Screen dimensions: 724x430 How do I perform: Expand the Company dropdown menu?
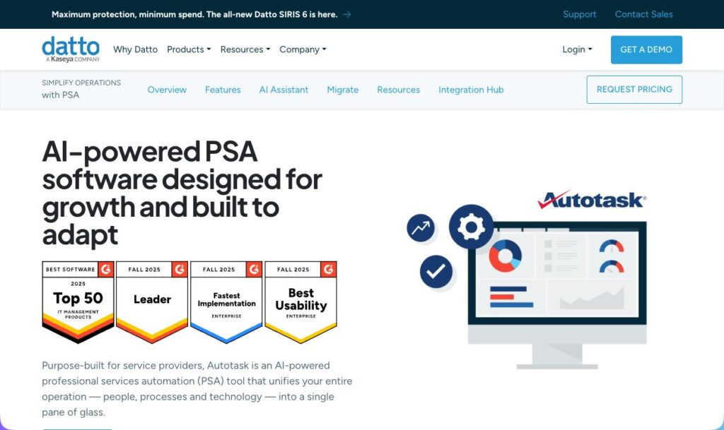pyautogui.click(x=303, y=49)
